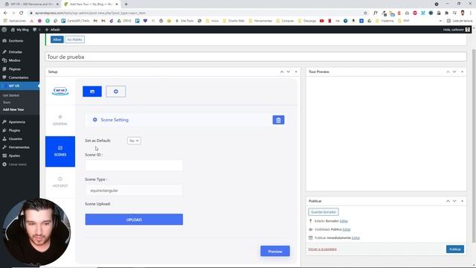This screenshot has height=268, width=476.
Task: Edit the publish date inmediatamente
Action: tap(356, 238)
